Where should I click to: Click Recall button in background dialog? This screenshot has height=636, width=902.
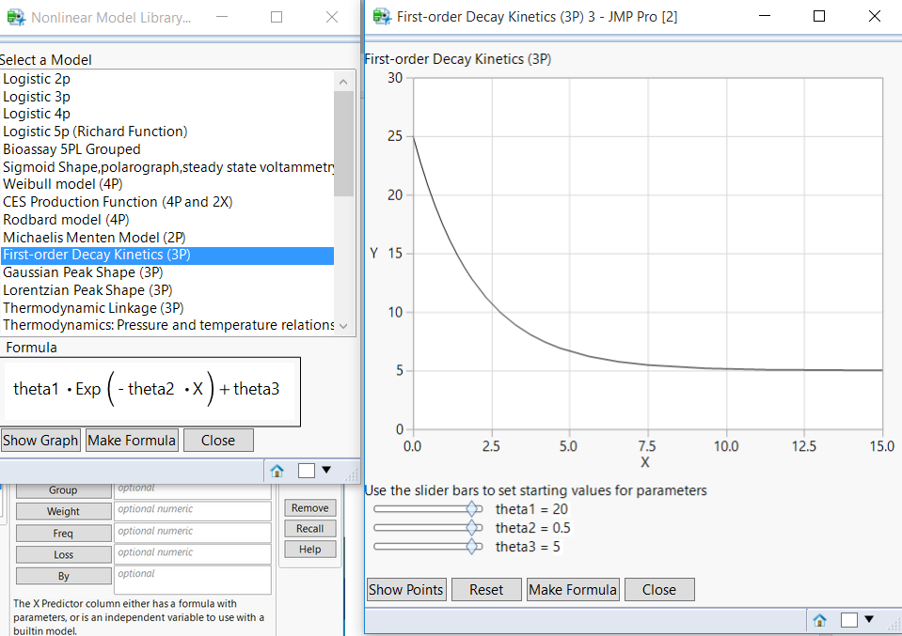coord(310,529)
